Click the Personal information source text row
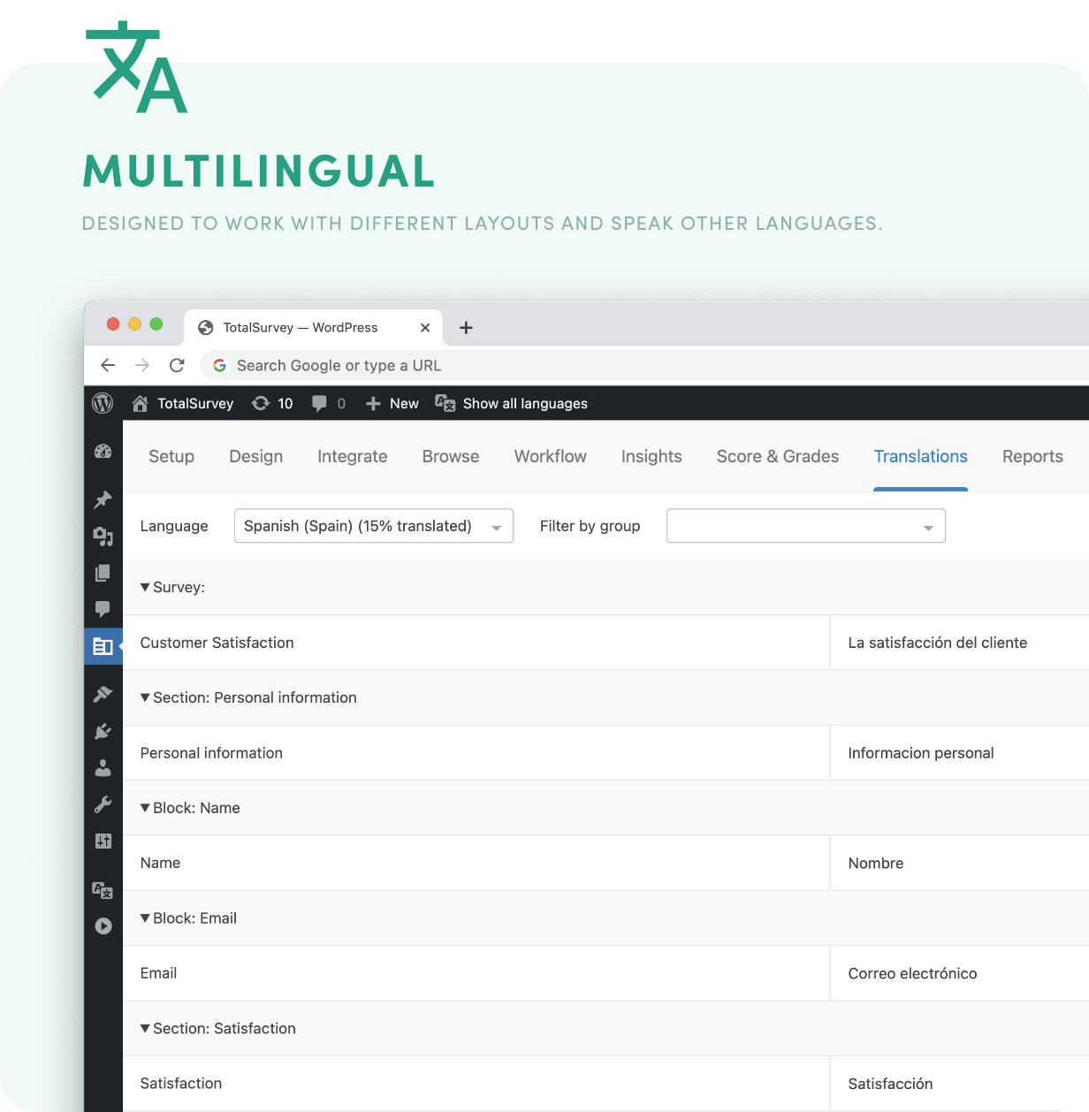1089x1112 pixels. (x=476, y=753)
